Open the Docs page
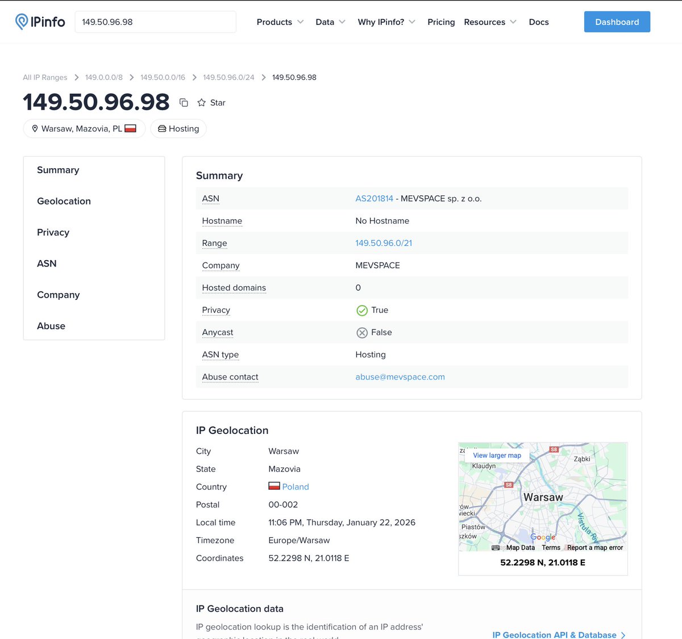Screen dimensions: 682x639 click(539, 22)
